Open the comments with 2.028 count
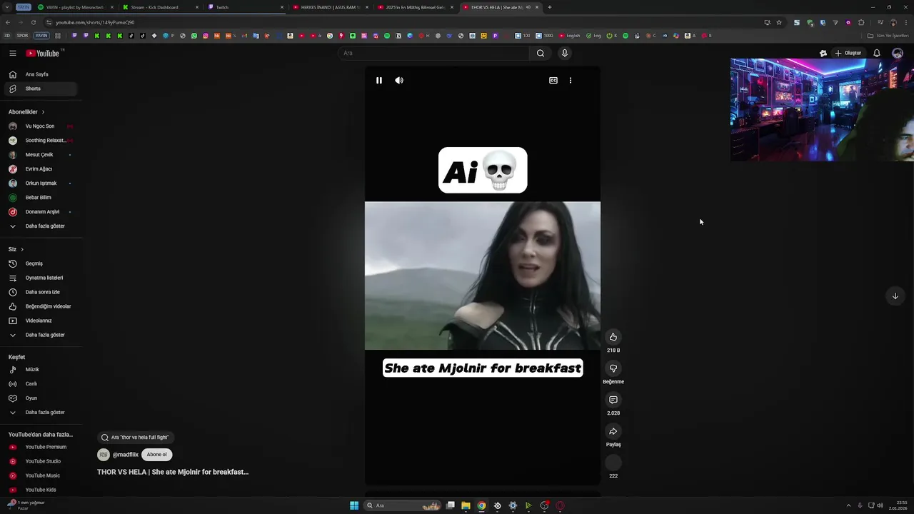Image resolution: width=914 pixels, height=514 pixels. pos(613,400)
